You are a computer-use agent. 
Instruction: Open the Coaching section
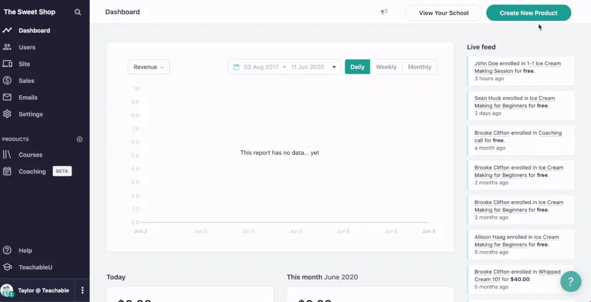click(x=32, y=172)
